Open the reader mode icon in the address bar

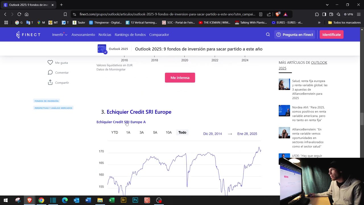(260, 14)
